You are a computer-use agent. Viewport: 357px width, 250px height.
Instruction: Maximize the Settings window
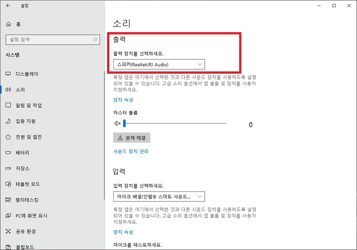tap(334, 6)
